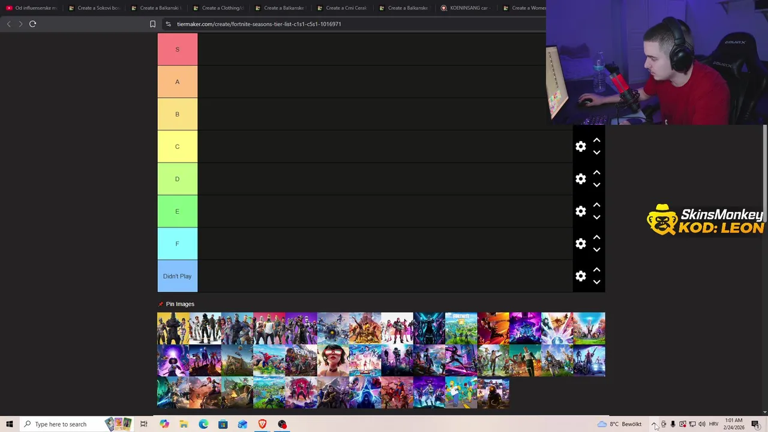Click the lime D tier label
Screen dimensions: 768x432
(x=177, y=179)
